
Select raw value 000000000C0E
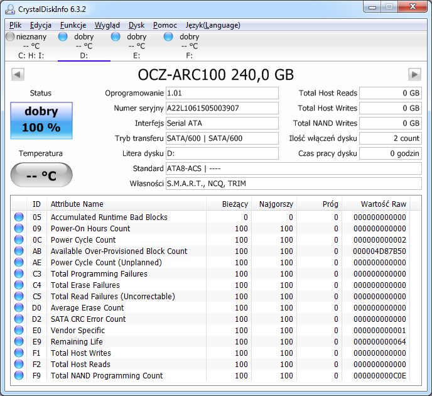(380, 376)
